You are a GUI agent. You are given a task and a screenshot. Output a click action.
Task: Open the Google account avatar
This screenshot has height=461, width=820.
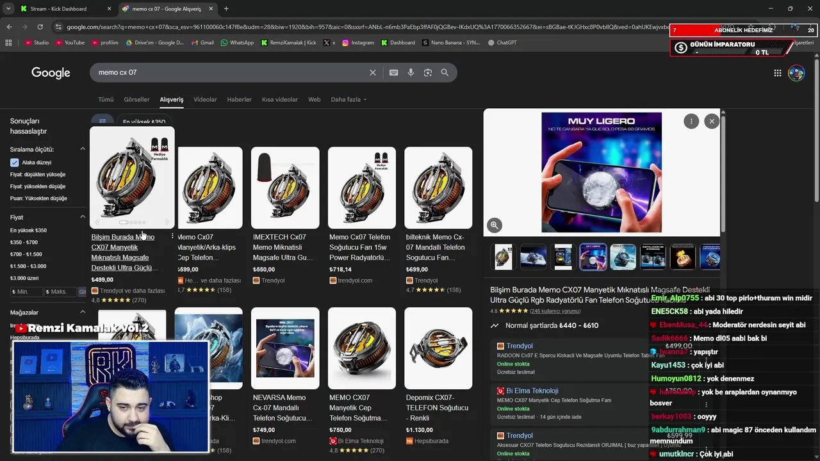(x=796, y=73)
